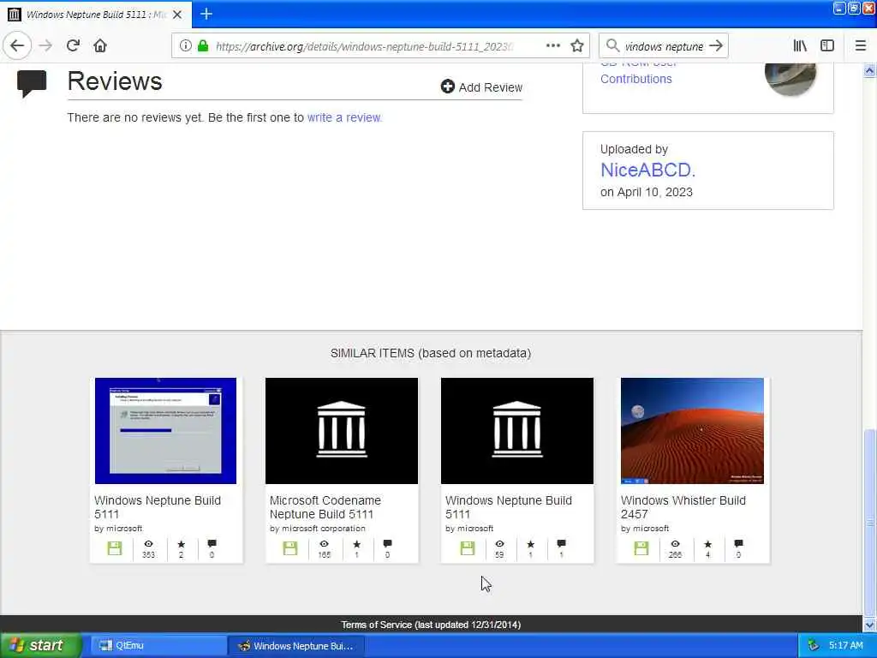Click the software disk icon on Codename Neptune card
The height and width of the screenshot is (658, 877).
(x=289, y=548)
